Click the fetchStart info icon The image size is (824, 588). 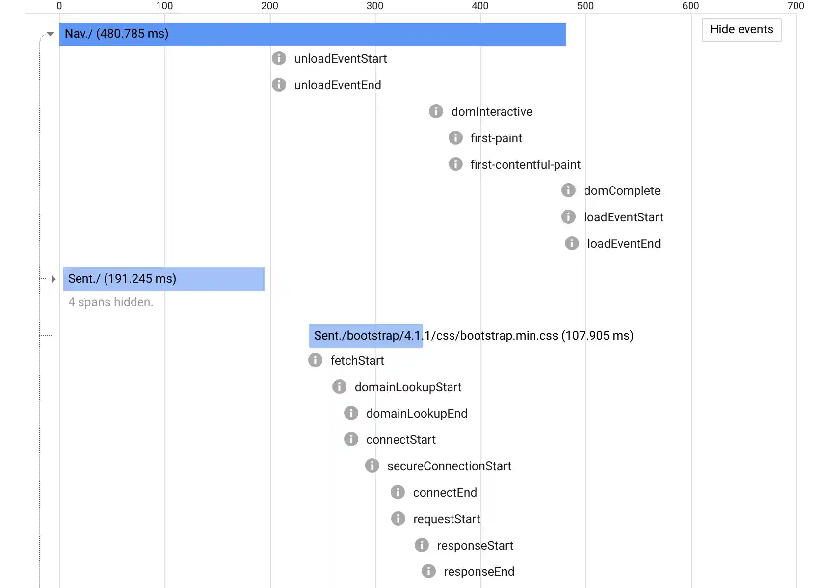click(316, 360)
